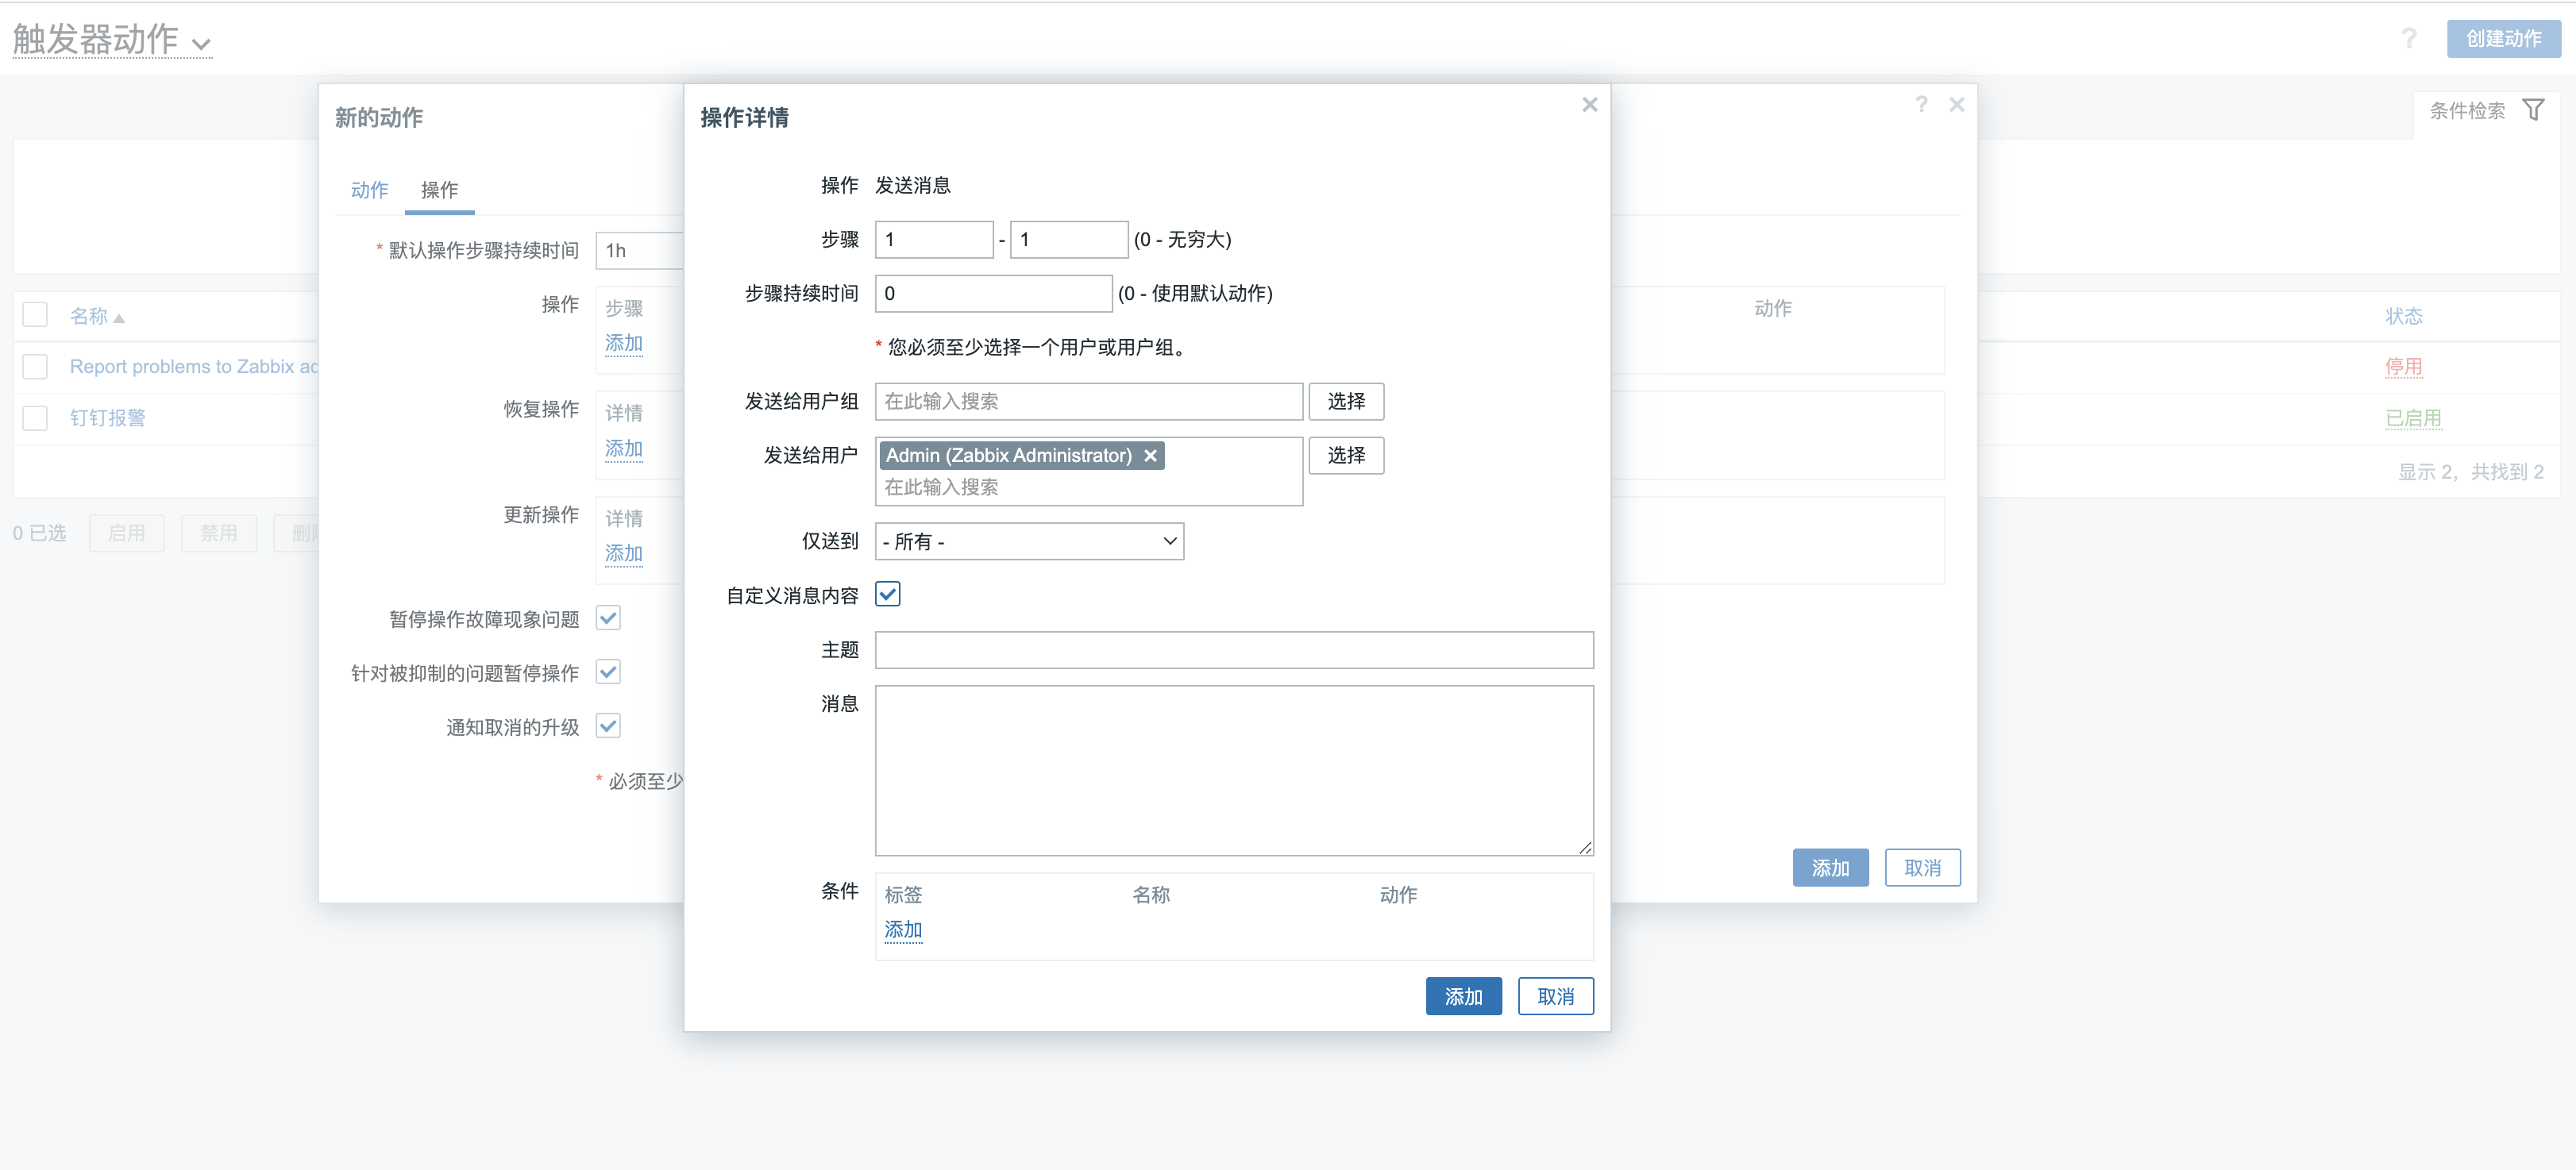The image size is (2576, 1170).
Task: Remove Admin (Zabbix Administrator) user tag
Action: [1150, 456]
